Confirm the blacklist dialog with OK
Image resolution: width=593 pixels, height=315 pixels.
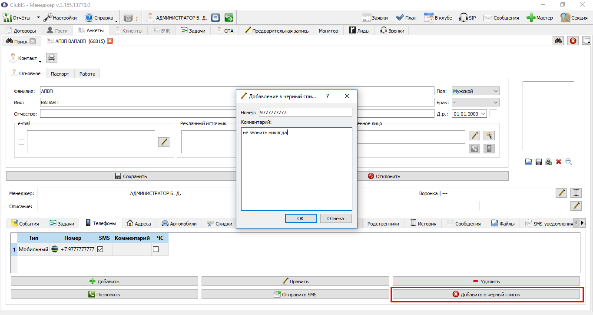click(300, 218)
